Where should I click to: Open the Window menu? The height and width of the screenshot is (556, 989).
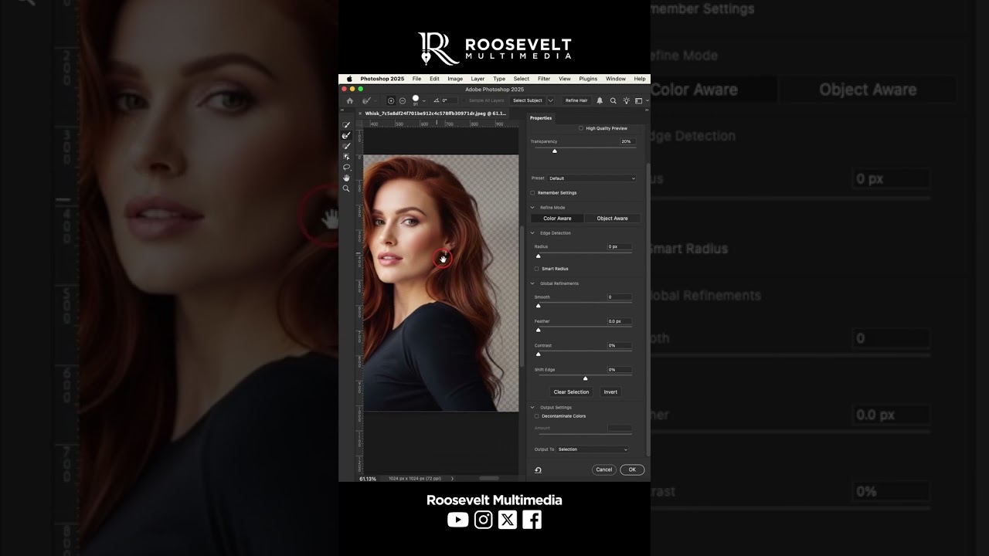[x=616, y=79]
